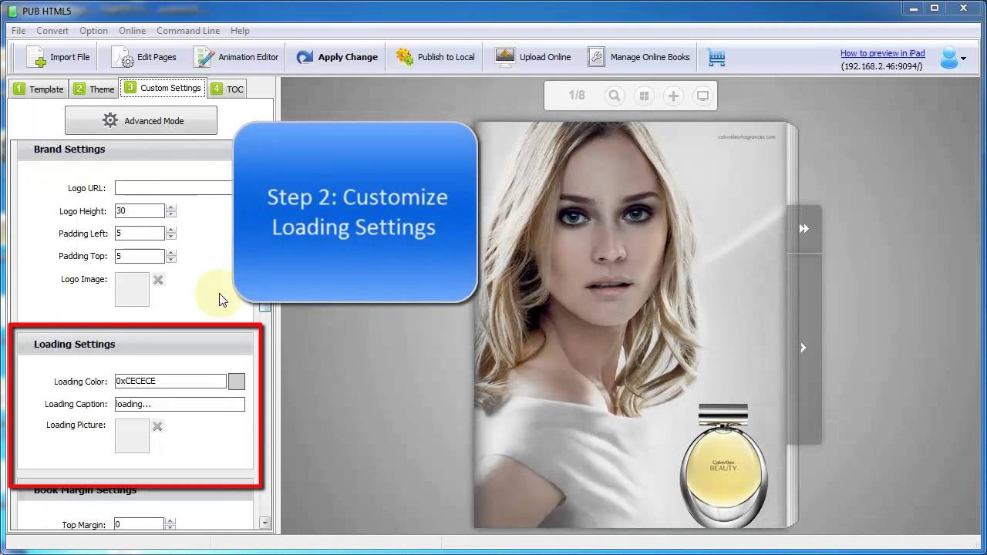Open the Loading Color swatch picker
Viewport: 987px width, 555px height.
pyautogui.click(x=237, y=381)
